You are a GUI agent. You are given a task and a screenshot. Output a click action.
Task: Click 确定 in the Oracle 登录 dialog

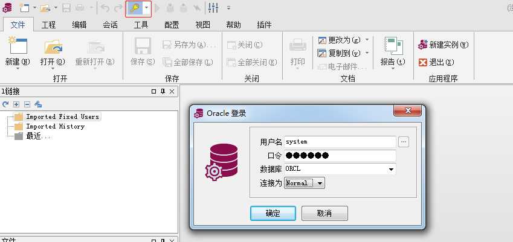273,213
